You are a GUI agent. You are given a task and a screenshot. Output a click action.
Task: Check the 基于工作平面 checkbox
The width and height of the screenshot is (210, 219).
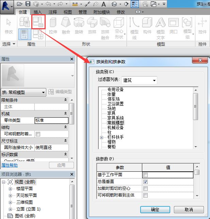pos(145,175)
